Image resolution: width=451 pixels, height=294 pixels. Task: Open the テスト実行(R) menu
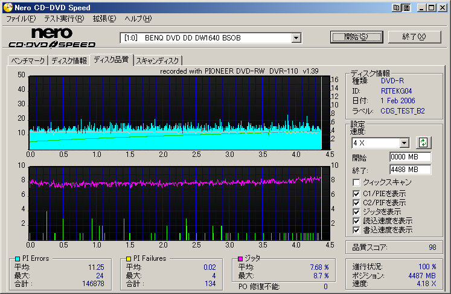pyautogui.click(x=64, y=19)
